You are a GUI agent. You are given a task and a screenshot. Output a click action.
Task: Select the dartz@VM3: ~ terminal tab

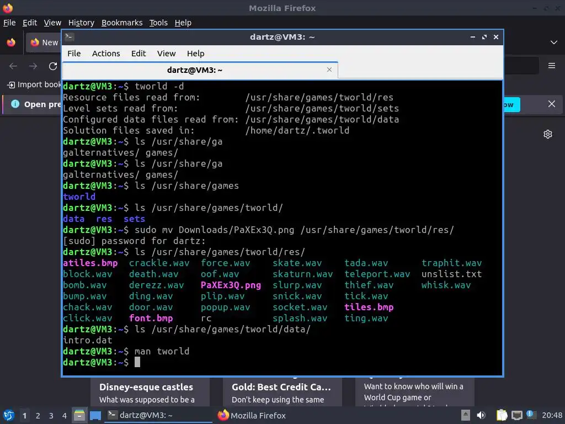tap(200, 70)
